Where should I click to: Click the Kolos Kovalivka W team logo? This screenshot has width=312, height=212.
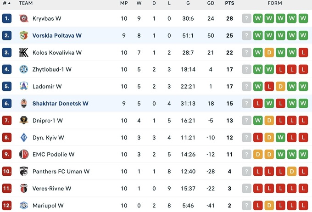(x=24, y=53)
